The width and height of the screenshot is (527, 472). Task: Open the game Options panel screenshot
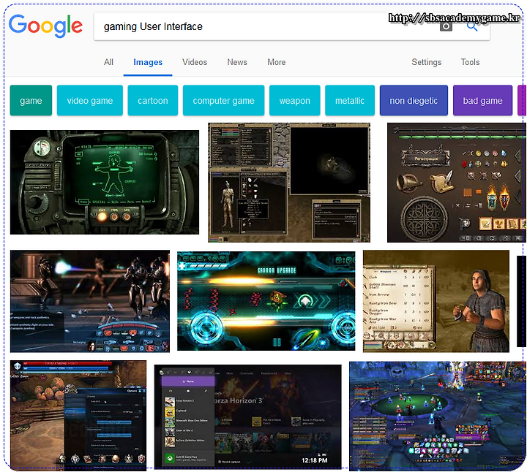coord(78,415)
